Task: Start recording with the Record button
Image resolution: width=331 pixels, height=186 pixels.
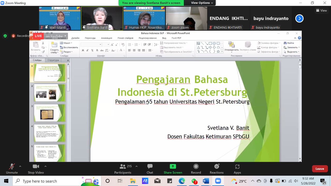Action: [196, 169]
